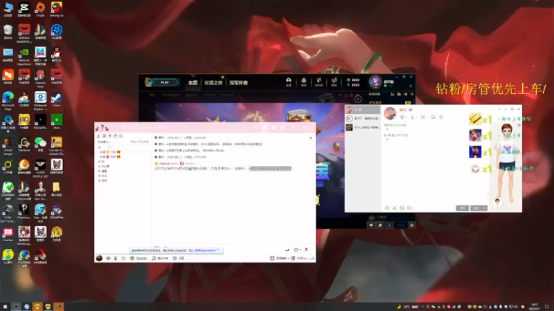Collapse the top channel in YY tree
554x311 pixels.
(99, 147)
